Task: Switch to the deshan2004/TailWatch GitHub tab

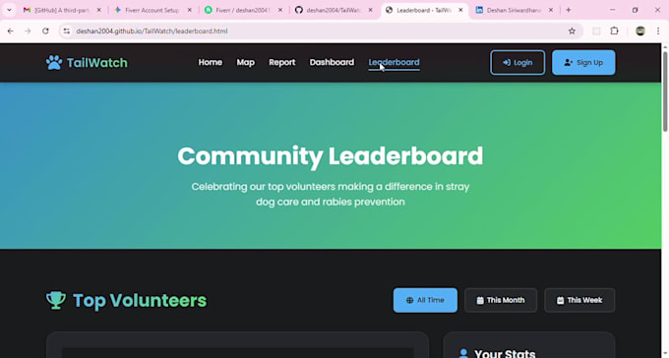Action: pos(334,10)
